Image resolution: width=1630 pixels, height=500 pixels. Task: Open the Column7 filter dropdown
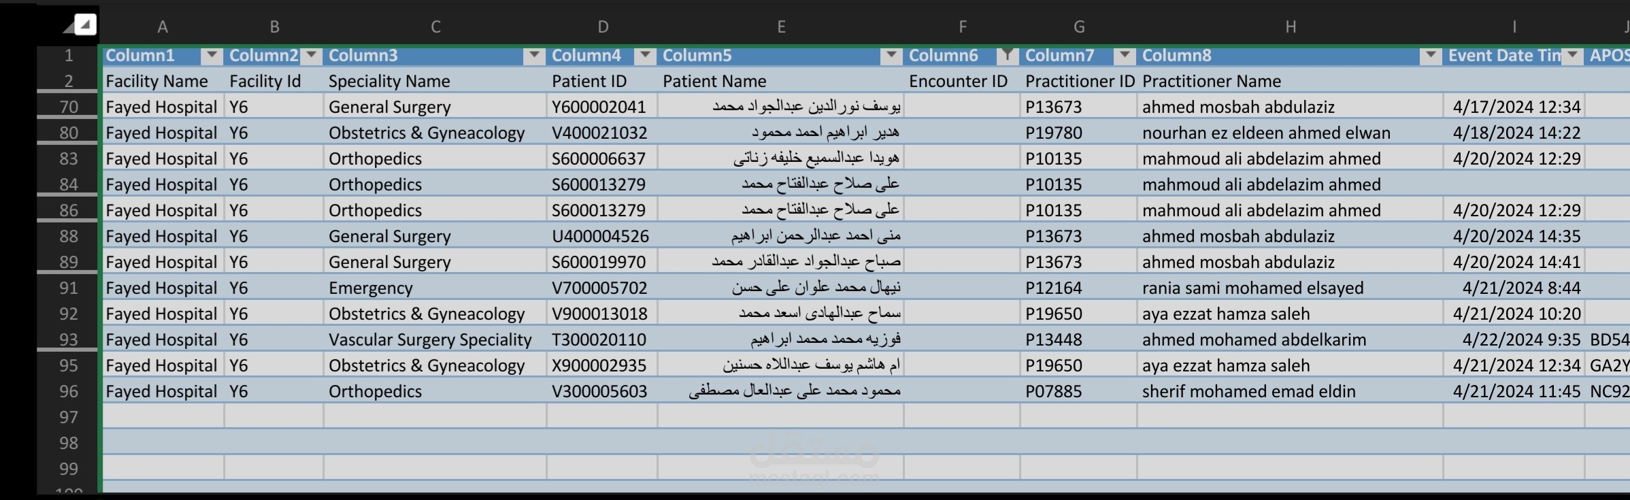pos(1125,55)
